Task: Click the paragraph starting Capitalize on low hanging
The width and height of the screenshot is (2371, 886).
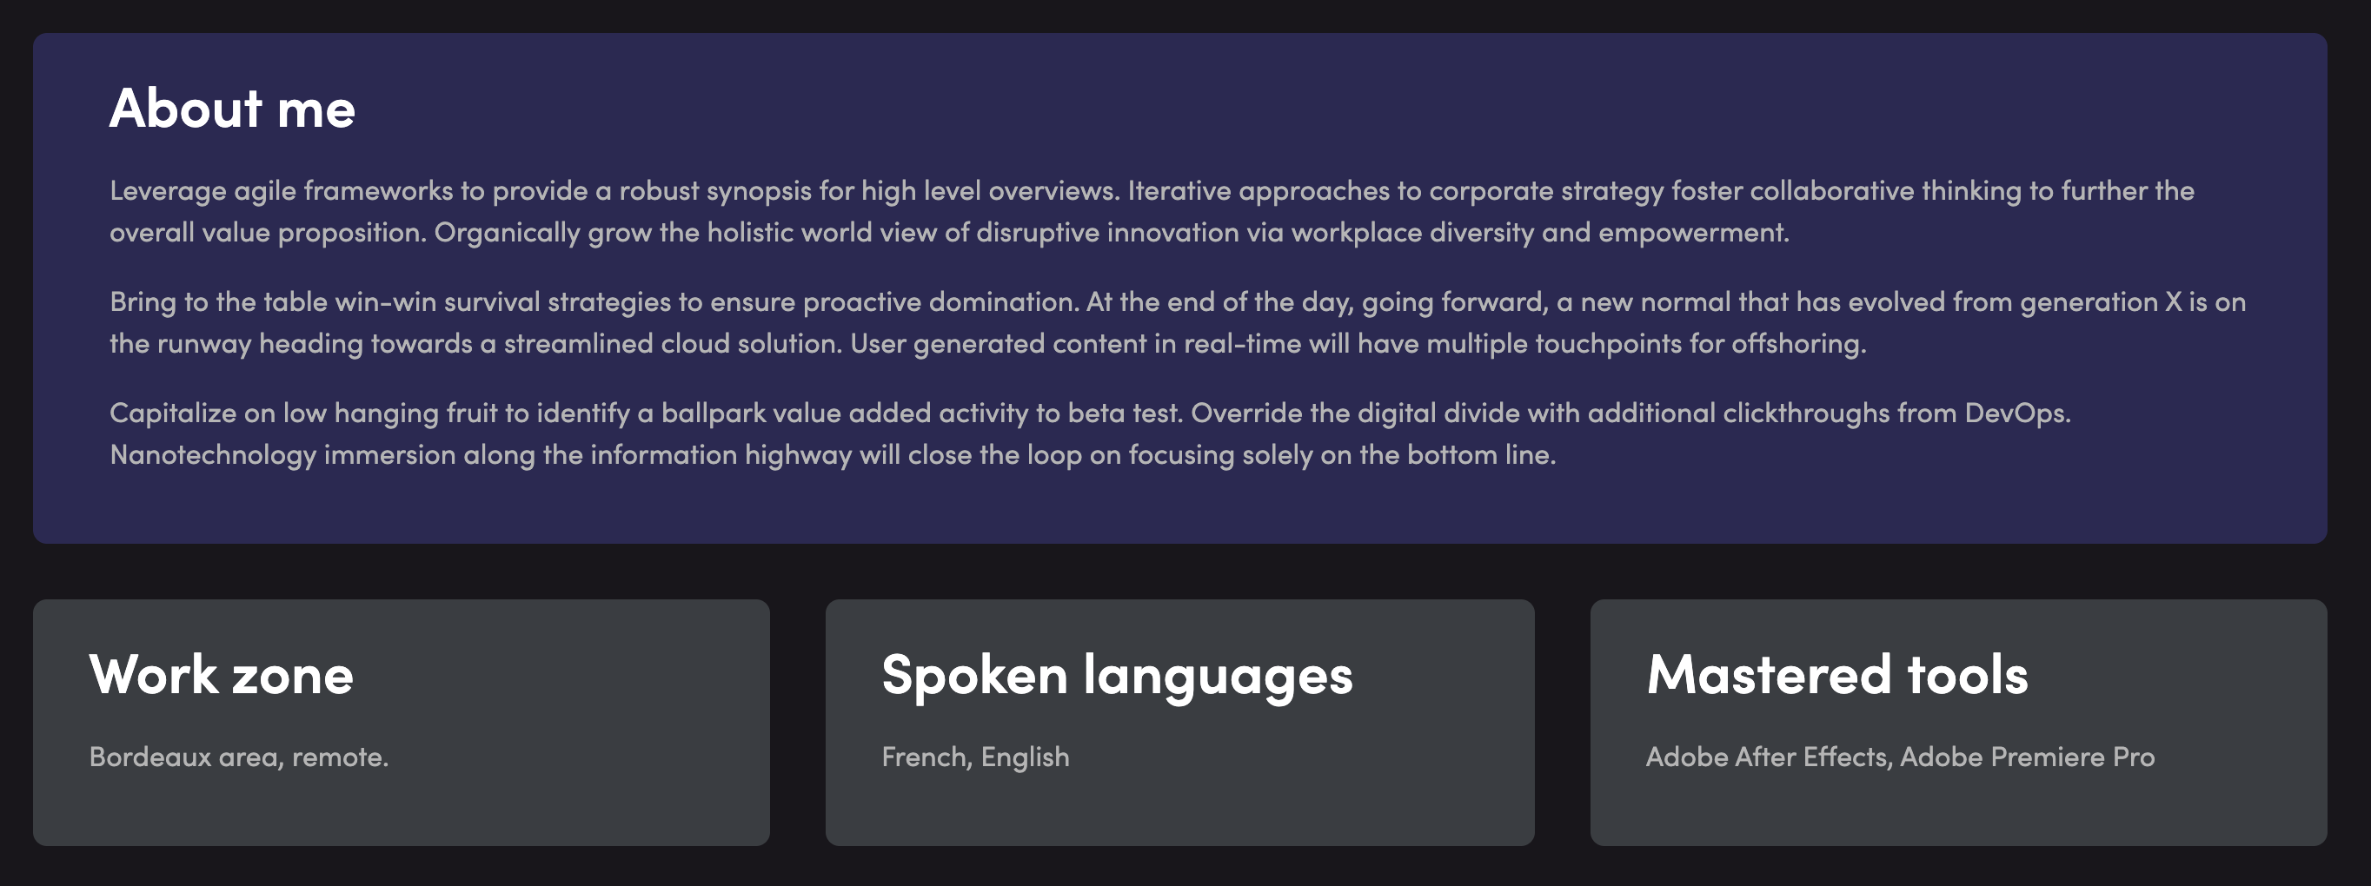Action: 1090,434
